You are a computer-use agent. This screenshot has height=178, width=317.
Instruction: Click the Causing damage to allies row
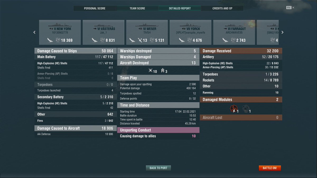158,136
